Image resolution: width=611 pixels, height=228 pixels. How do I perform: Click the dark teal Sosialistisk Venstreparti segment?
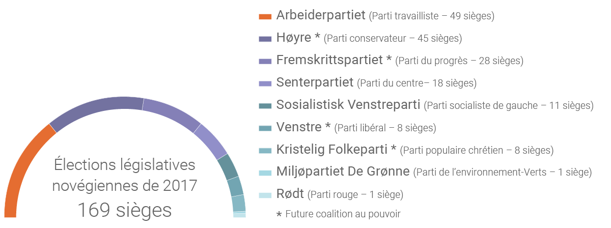point(228,166)
